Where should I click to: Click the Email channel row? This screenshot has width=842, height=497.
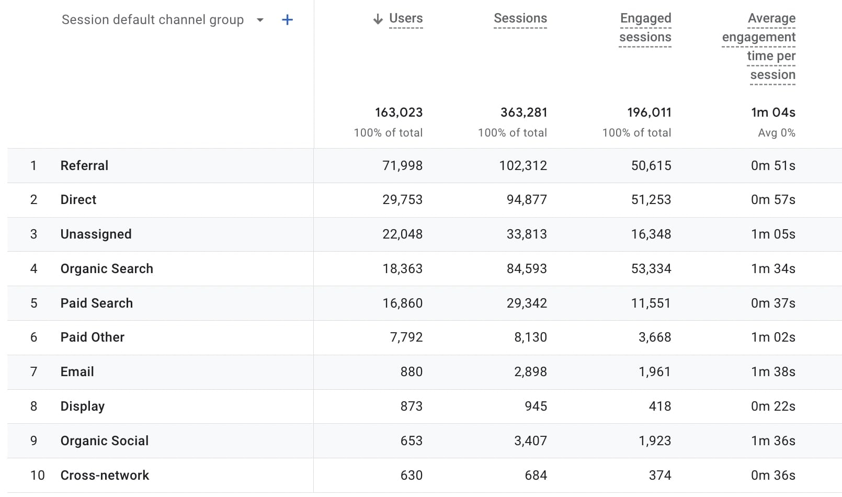(x=77, y=371)
